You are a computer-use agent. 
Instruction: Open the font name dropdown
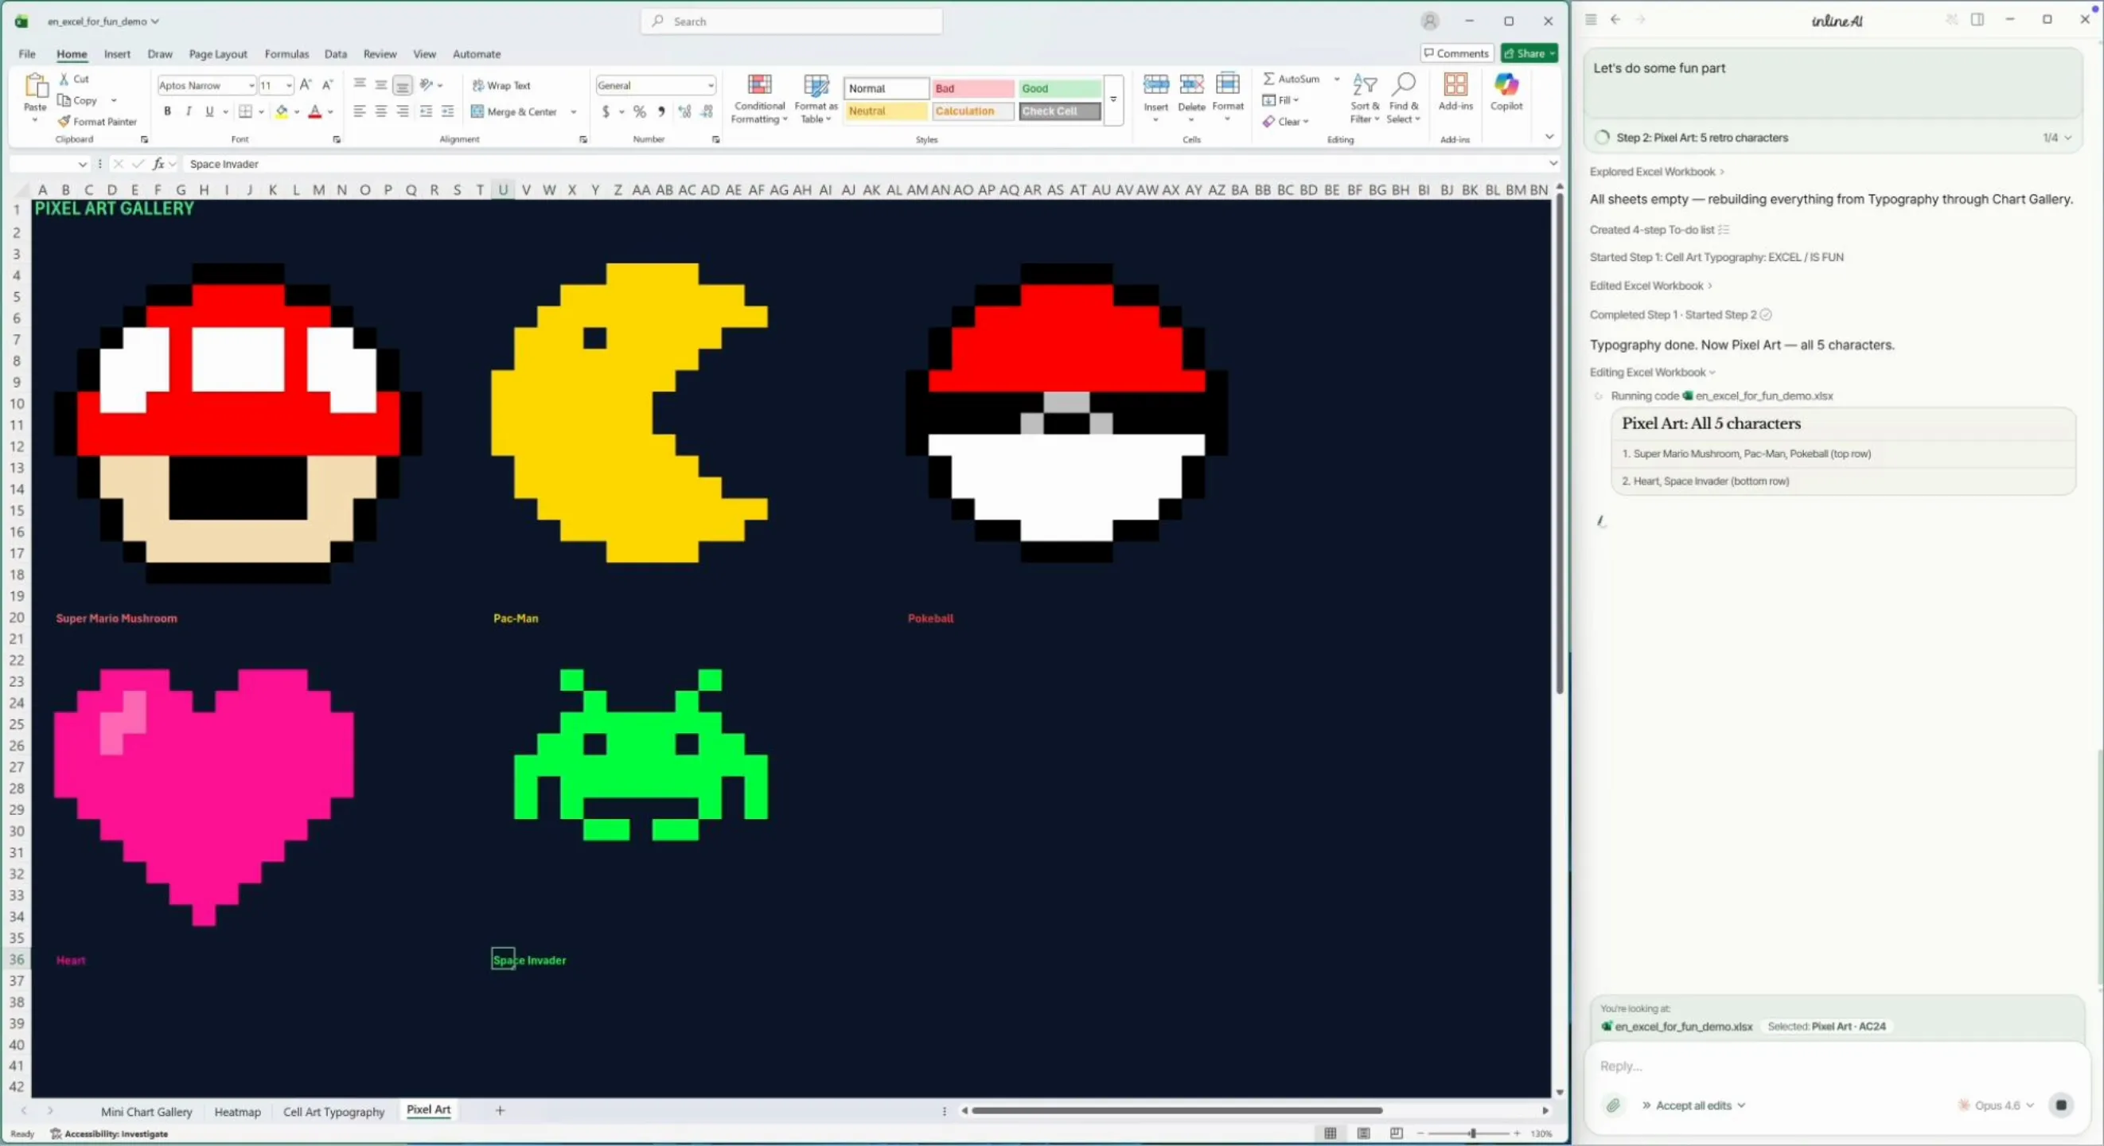coord(251,85)
